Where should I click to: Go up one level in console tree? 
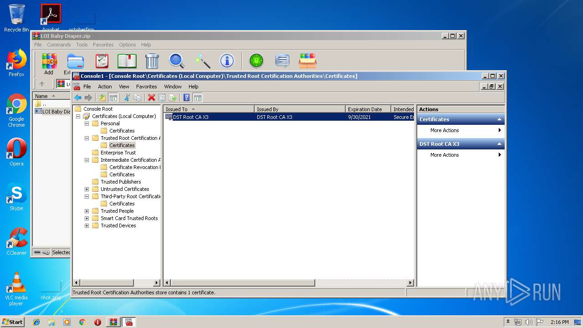[x=102, y=97]
